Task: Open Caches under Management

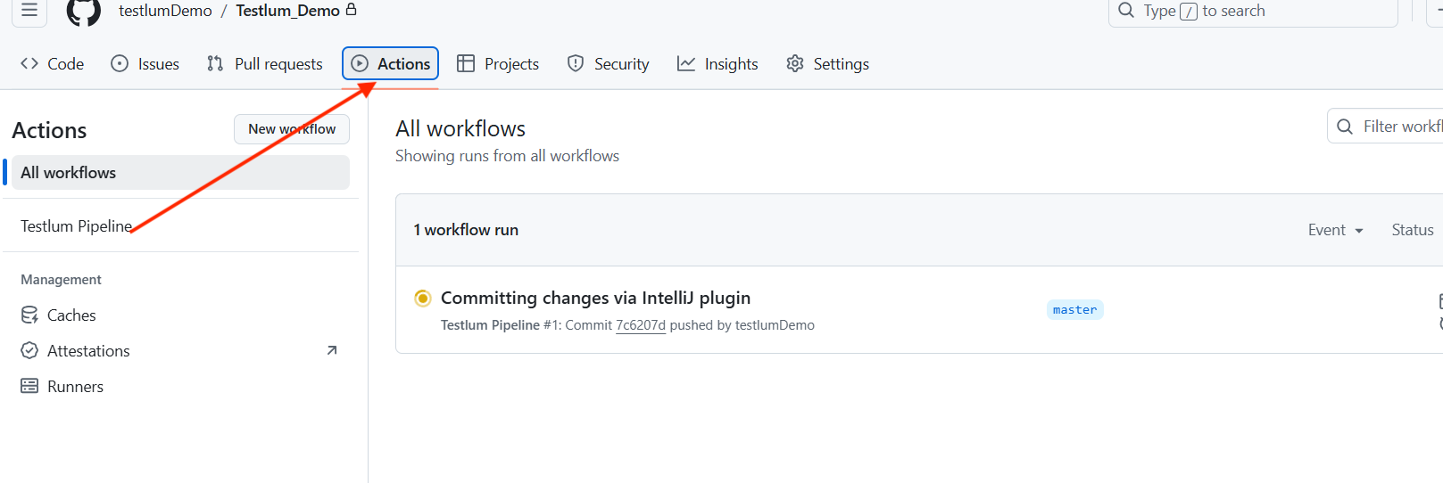Action: pyautogui.click(x=71, y=315)
